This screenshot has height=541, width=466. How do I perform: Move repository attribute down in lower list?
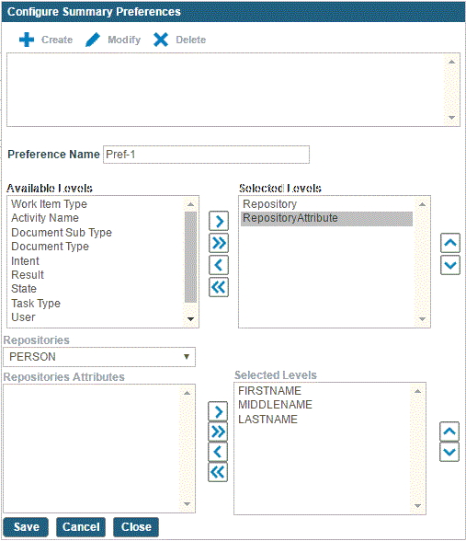tap(449, 452)
